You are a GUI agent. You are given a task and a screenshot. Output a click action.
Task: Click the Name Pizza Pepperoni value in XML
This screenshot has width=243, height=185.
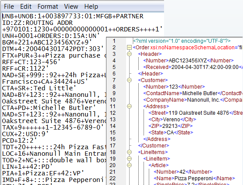pos(194,178)
